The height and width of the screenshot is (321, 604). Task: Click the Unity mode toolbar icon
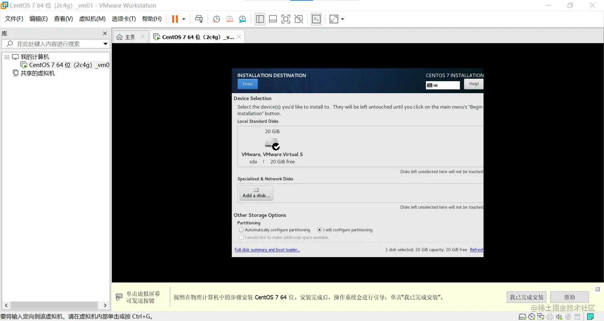point(298,19)
